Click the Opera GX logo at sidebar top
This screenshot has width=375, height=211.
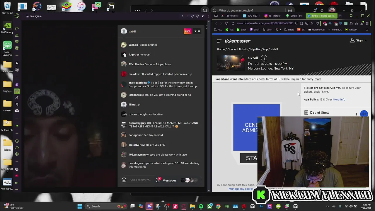tap(17, 16)
